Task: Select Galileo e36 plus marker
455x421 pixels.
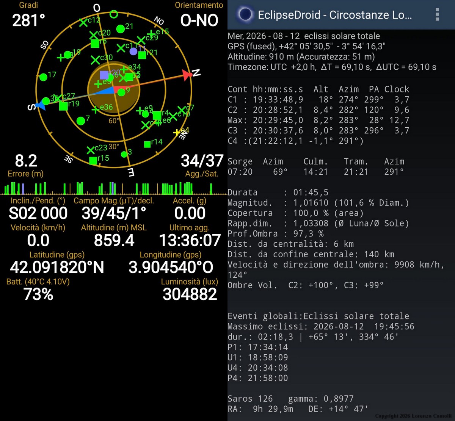Action: [95, 110]
